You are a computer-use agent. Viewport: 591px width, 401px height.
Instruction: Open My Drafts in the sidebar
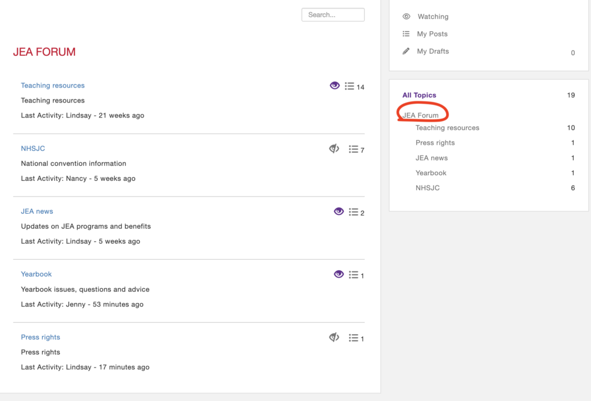coord(433,51)
